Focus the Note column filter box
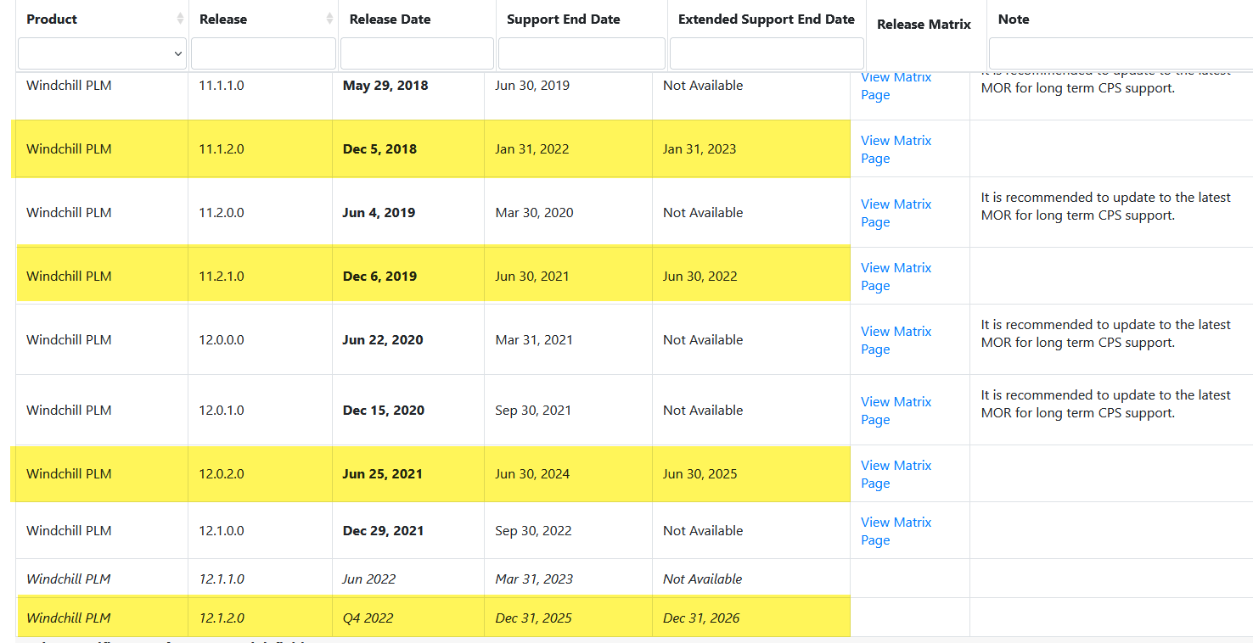The width and height of the screenshot is (1253, 643). (1121, 53)
